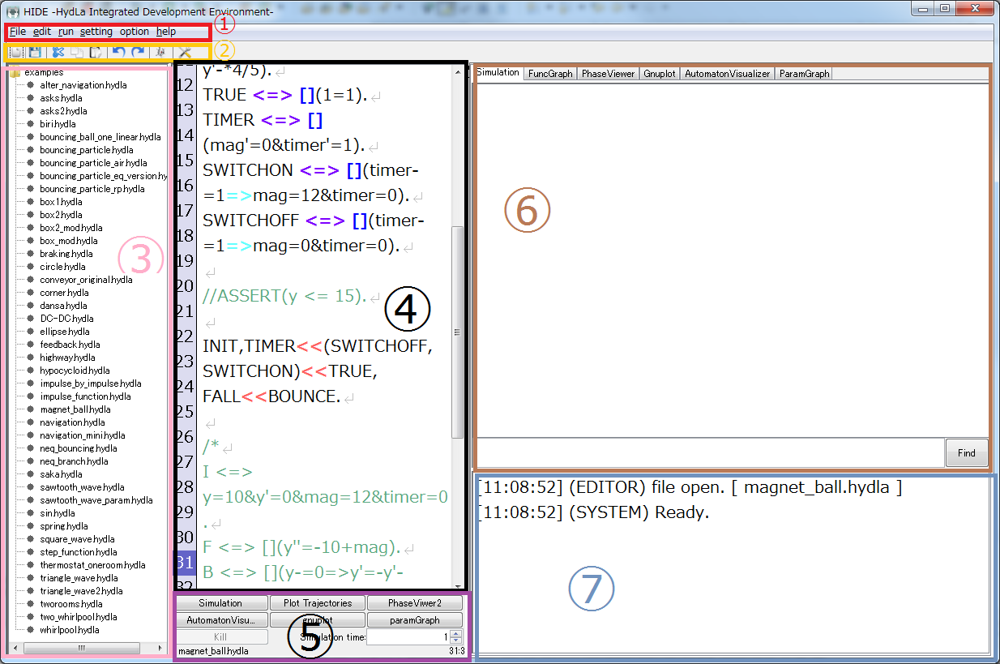The width and height of the screenshot is (1000, 664).
Task: Cut selection using the scissors icon
Action: [x=58, y=52]
